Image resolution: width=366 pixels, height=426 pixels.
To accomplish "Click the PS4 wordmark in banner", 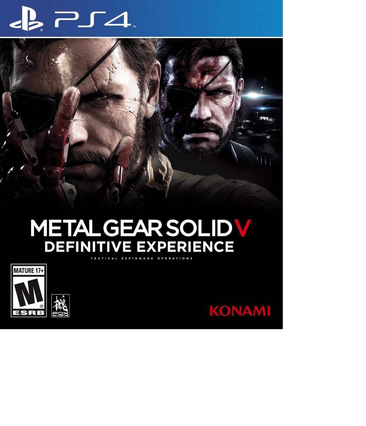I will click(x=93, y=20).
